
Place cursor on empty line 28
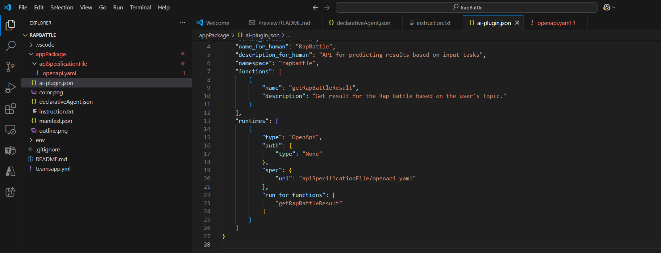click(x=441, y=244)
